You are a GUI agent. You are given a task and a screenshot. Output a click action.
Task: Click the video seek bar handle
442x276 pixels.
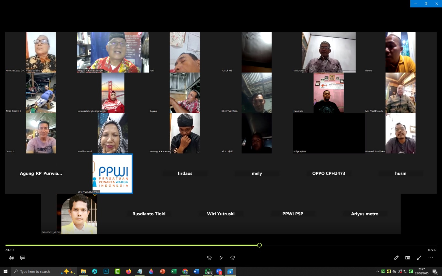259,245
